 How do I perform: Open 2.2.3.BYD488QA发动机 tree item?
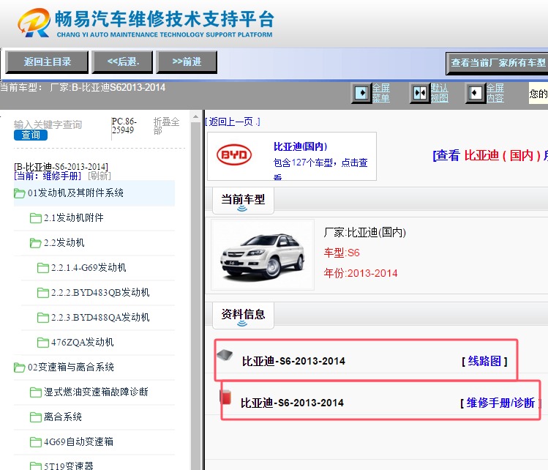[100, 318]
